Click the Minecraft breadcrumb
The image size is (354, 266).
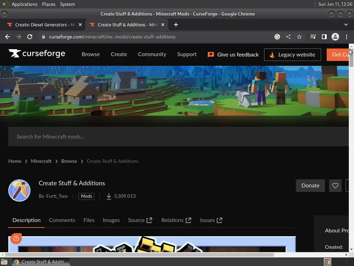[x=41, y=161]
